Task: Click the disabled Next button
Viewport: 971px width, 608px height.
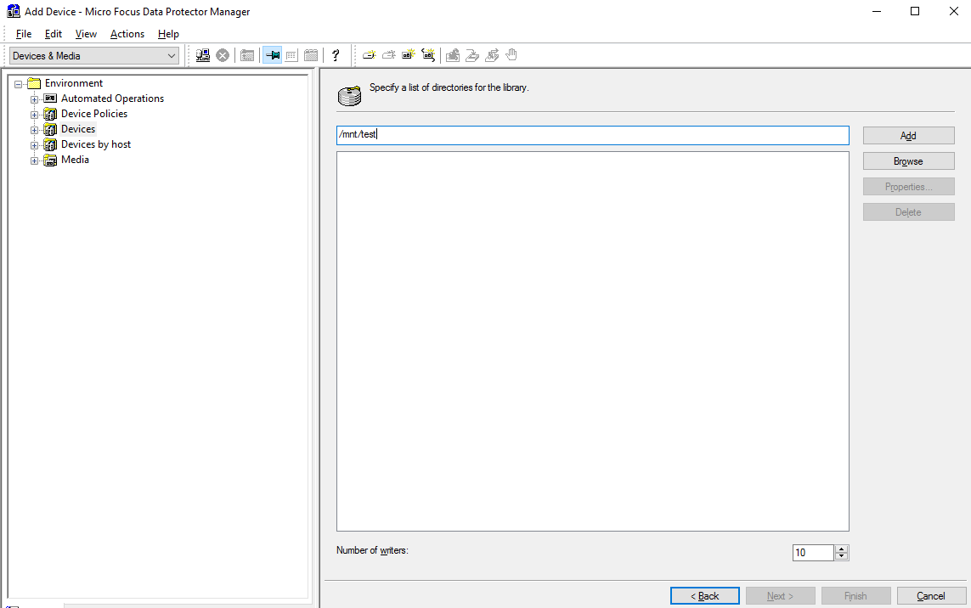Action: [780, 595]
